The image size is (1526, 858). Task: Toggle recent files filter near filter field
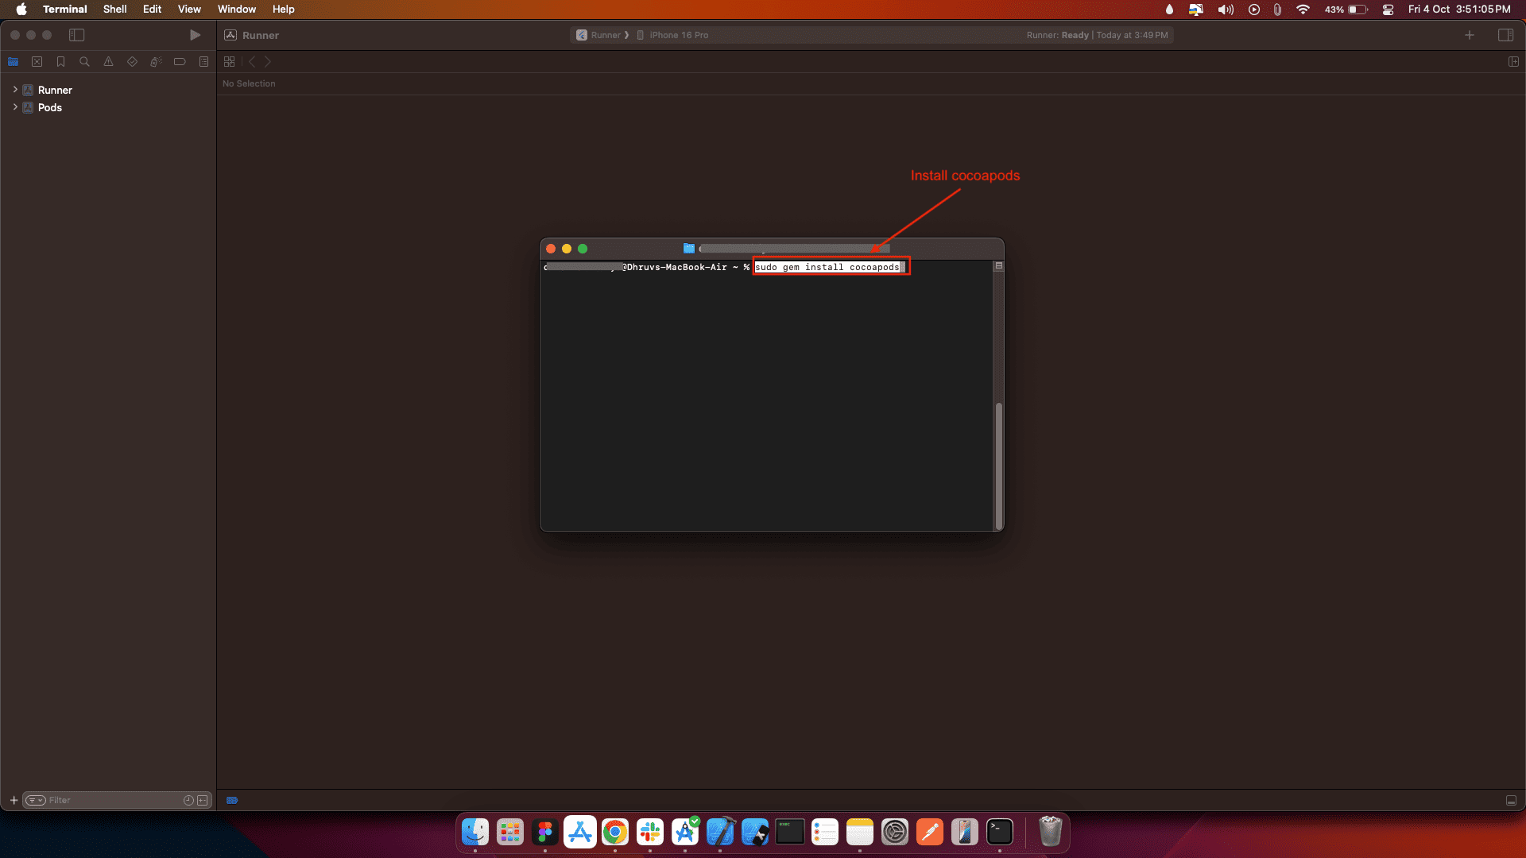click(188, 800)
